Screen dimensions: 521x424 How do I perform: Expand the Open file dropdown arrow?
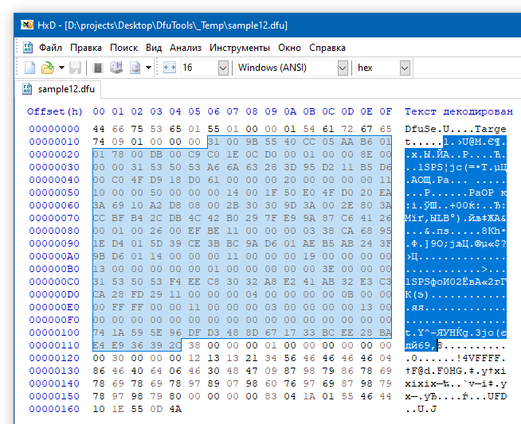coord(61,68)
